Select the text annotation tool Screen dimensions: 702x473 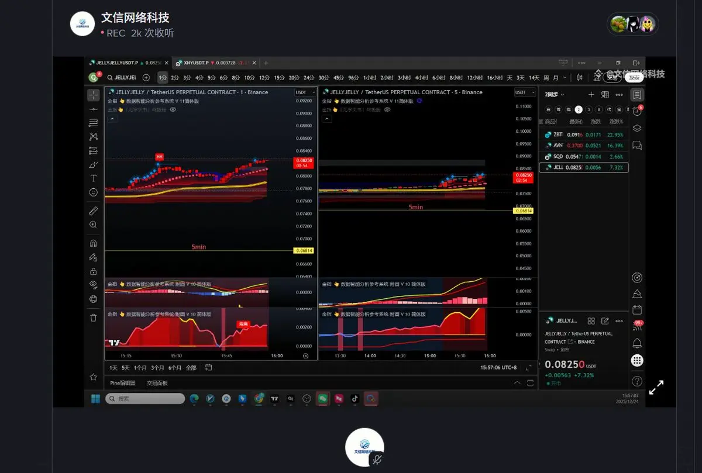pos(94,178)
